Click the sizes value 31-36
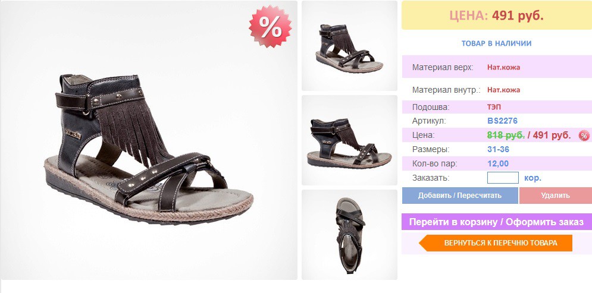The height and width of the screenshot is (293, 592). [x=498, y=149]
